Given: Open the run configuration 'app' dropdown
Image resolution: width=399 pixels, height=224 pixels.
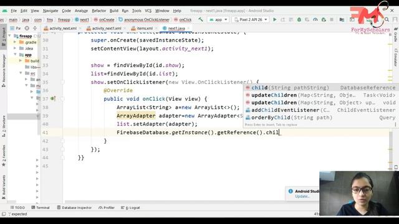Looking at the screenshot, I should click(x=218, y=19).
